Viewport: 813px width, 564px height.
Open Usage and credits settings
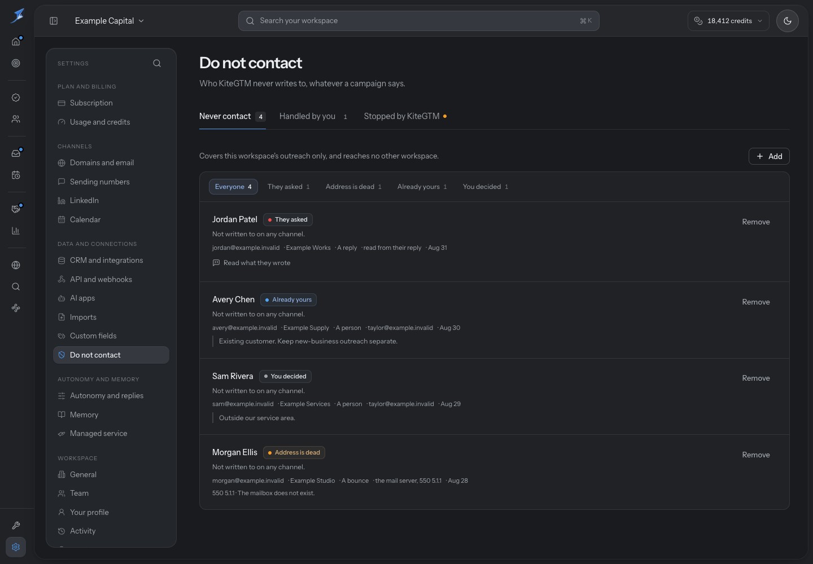coord(111,122)
